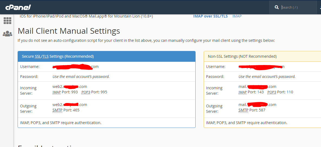The height and width of the screenshot is (147, 321).
Task: Click the Mail Client Manual Settings heading
Action: [69, 31]
